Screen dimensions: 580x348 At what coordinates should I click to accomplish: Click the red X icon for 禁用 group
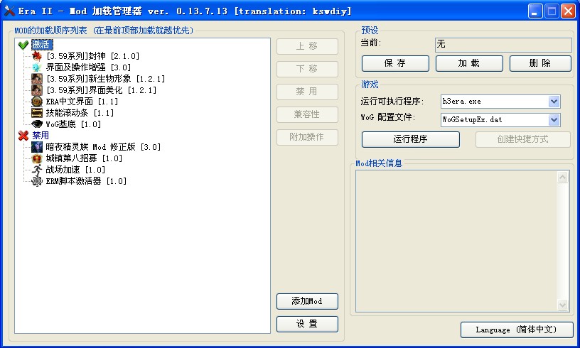point(23,136)
